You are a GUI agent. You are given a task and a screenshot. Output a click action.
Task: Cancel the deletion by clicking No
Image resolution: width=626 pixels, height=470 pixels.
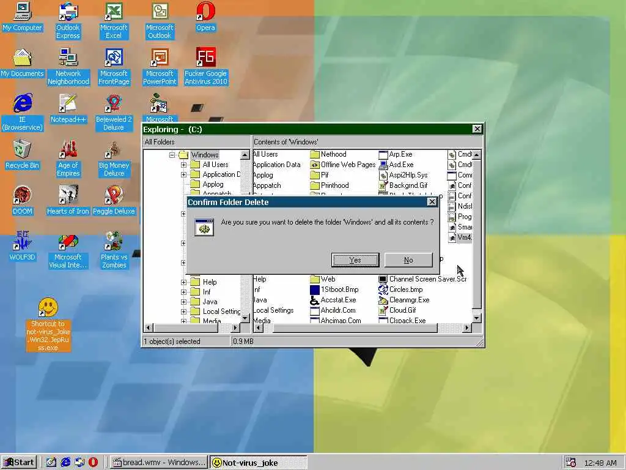pos(408,260)
